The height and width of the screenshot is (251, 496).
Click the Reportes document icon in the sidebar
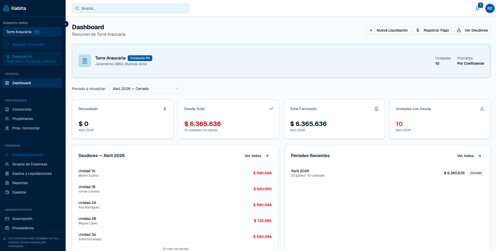tap(7, 183)
